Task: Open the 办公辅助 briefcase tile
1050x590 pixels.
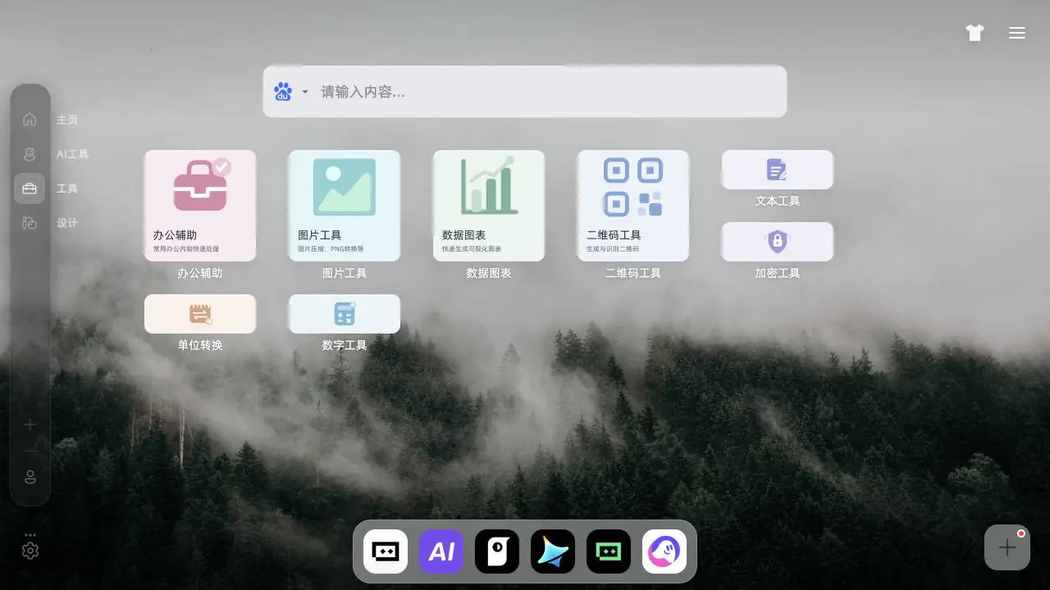Action: tap(200, 206)
